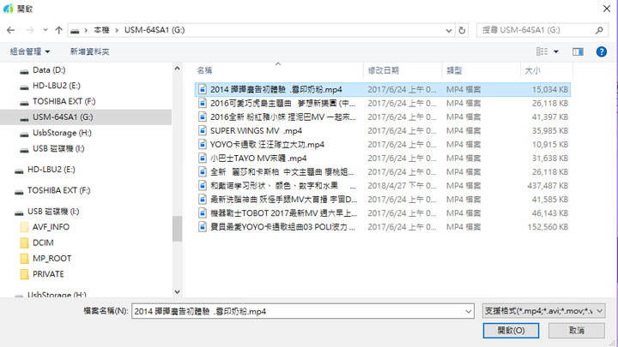Toggle the preview pane icon
The width and height of the screenshot is (618, 347).
point(578,51)
